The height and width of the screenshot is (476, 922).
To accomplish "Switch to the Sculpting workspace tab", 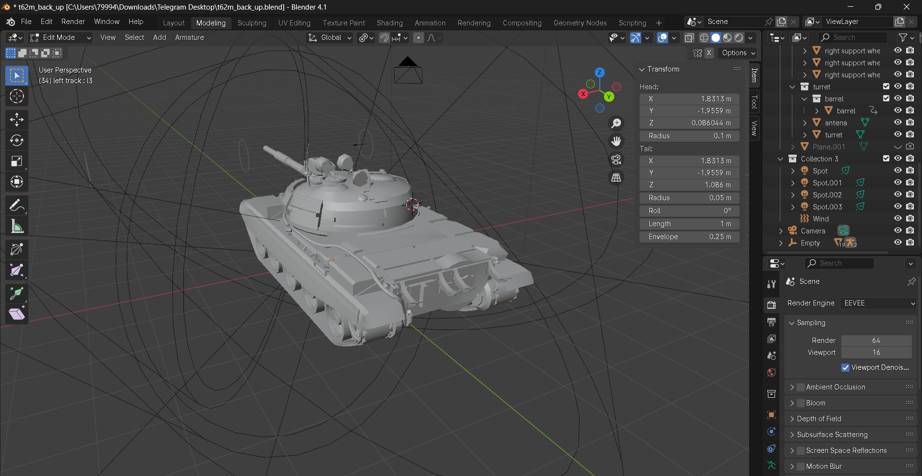I will click(x=252, y=23).
